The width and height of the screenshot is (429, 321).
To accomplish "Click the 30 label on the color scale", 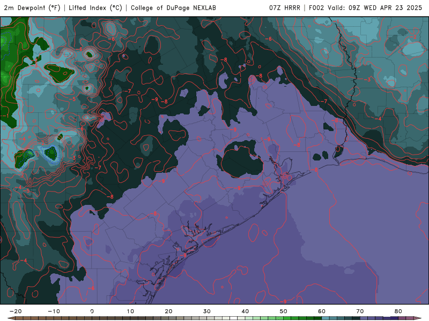I will 207,311.
